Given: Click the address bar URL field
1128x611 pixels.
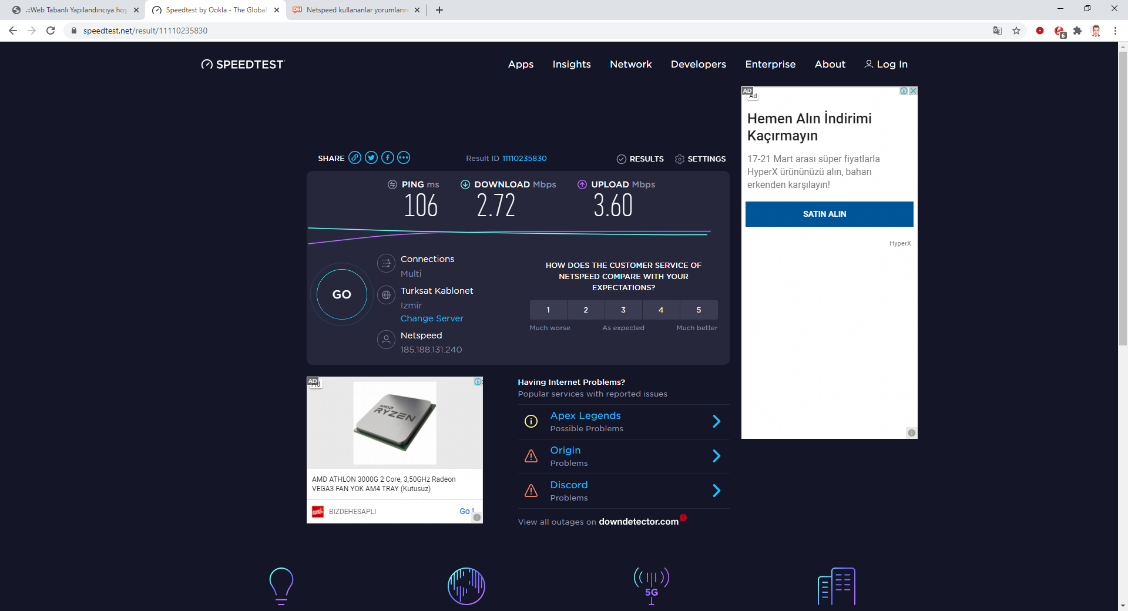Looking at the screenshot, I should click(x=529, y=31).
